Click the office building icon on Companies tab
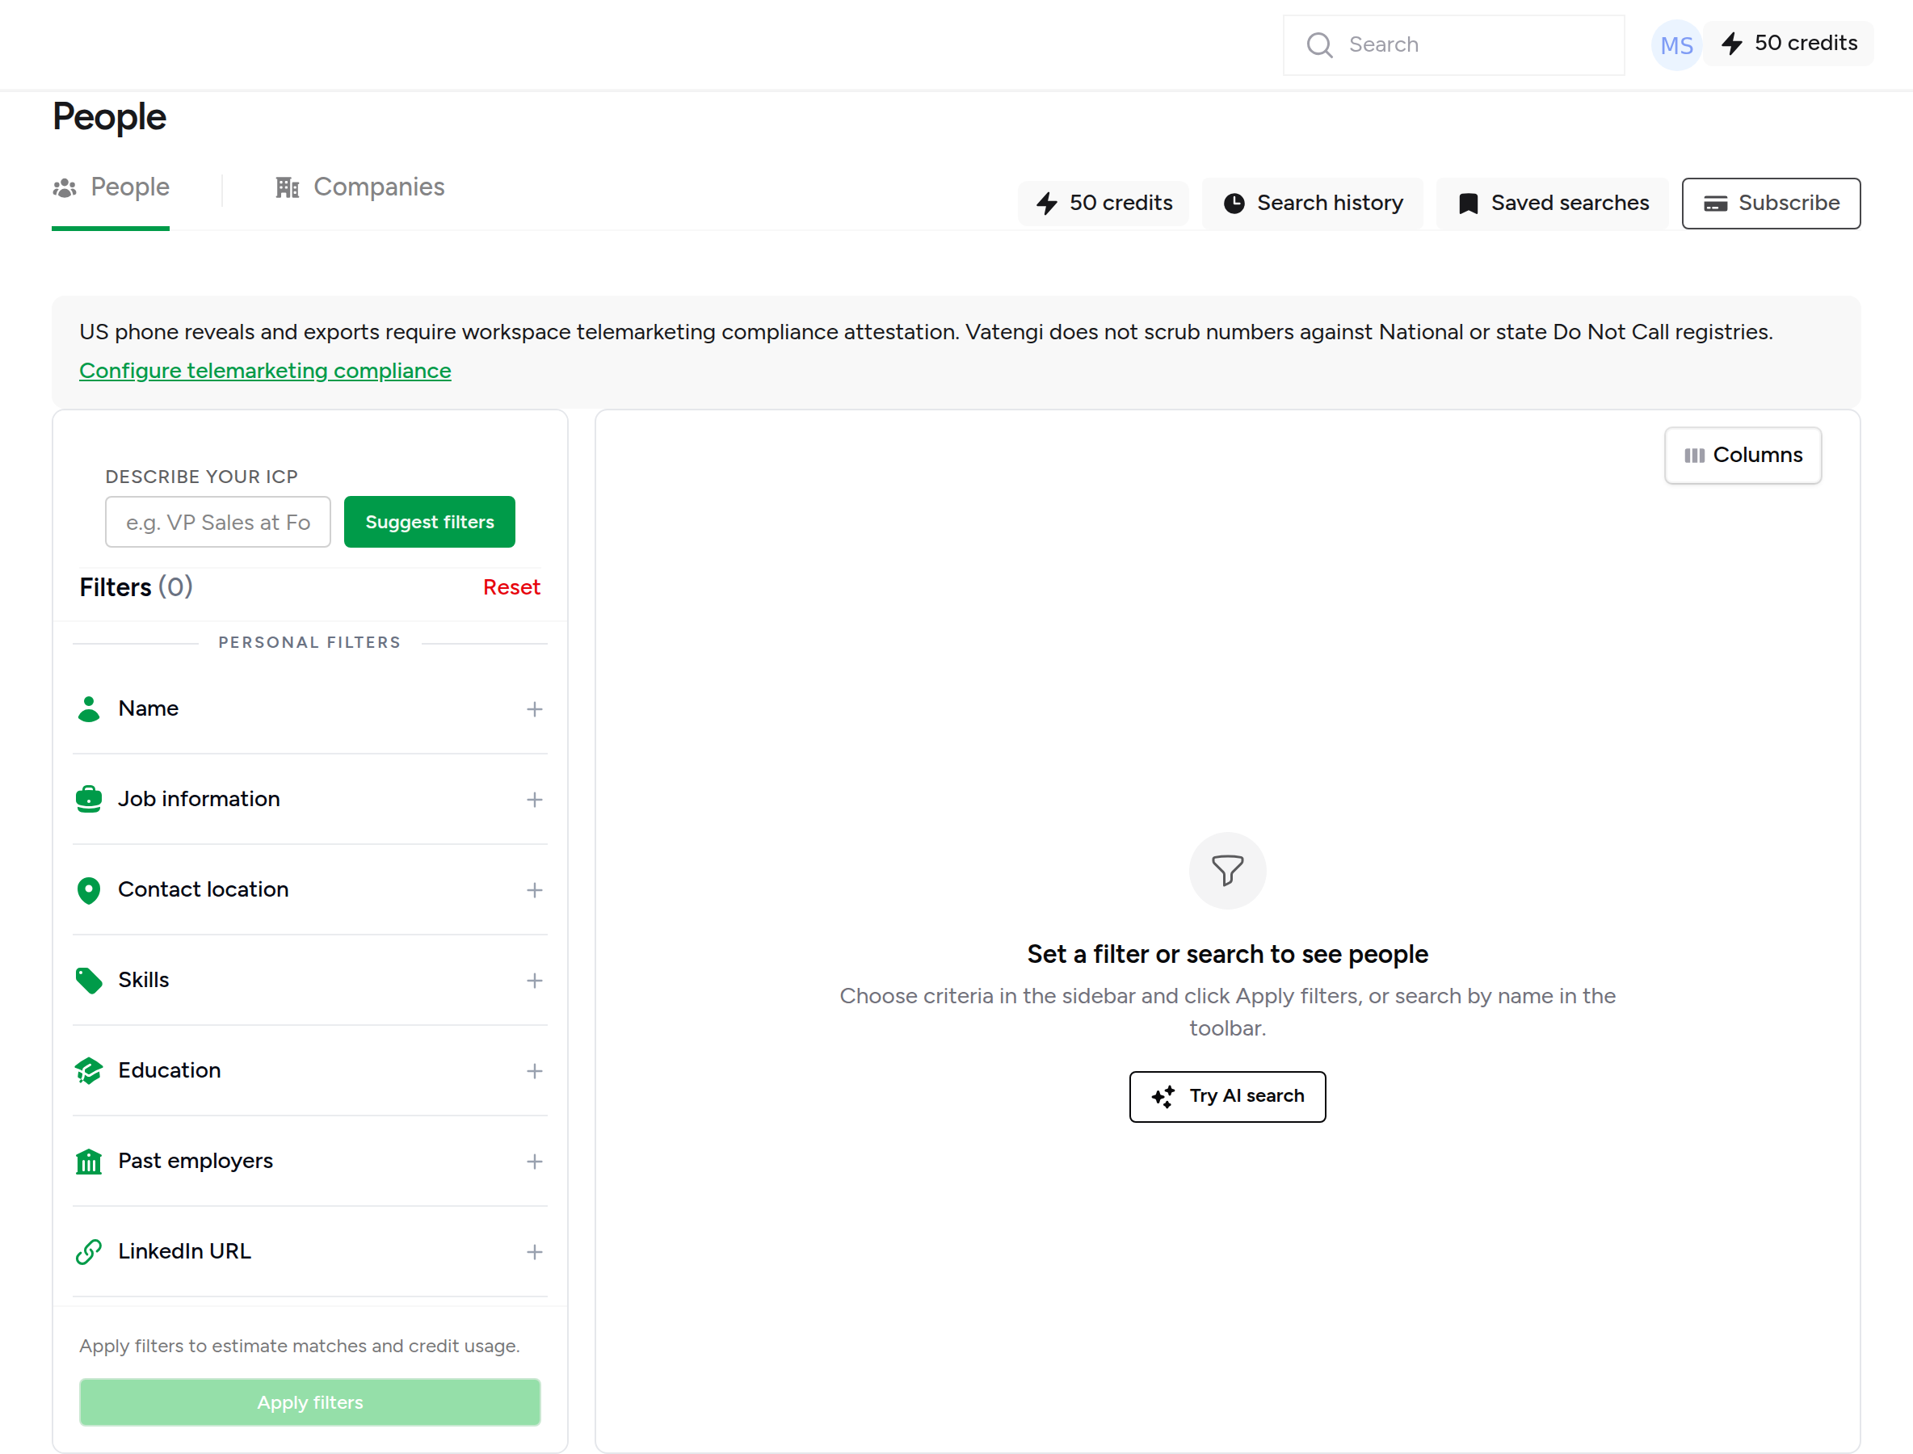 point(288,187)
